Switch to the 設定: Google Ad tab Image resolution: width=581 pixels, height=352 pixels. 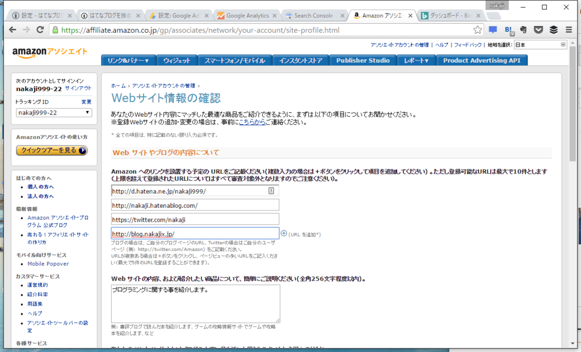point(178,15)
